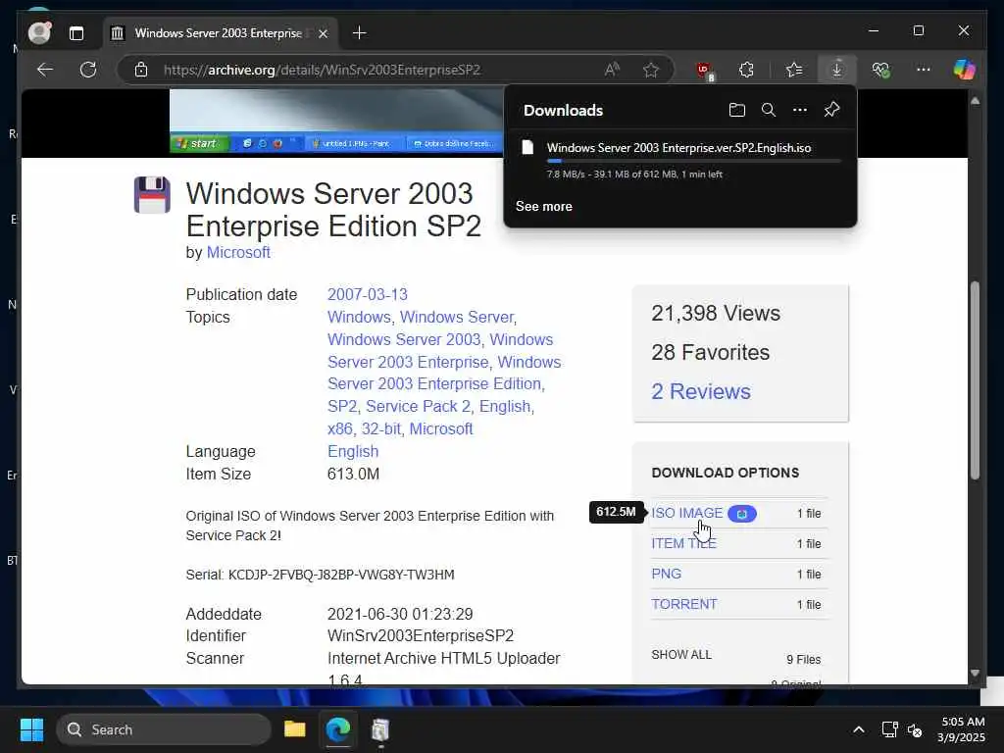
Task: Select the downloading ISO file entry
Action: (680, 160)
